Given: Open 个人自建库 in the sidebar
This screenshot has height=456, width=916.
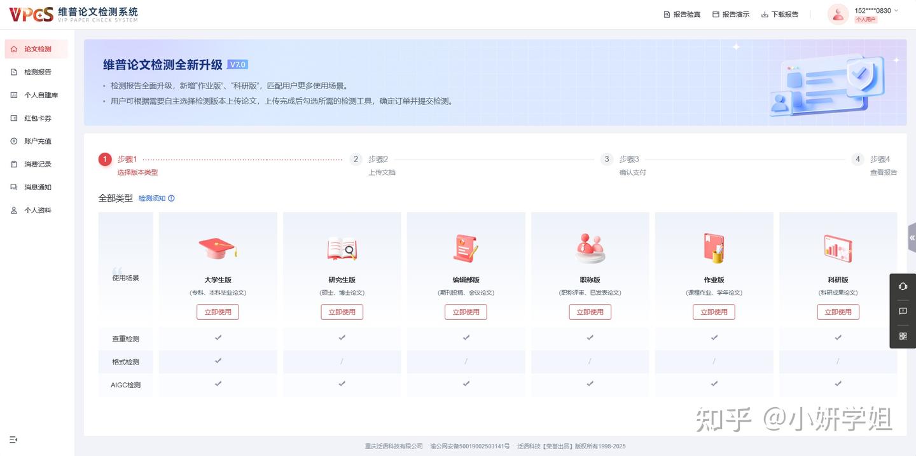Looking at the screenshot, I should point(36,94).
